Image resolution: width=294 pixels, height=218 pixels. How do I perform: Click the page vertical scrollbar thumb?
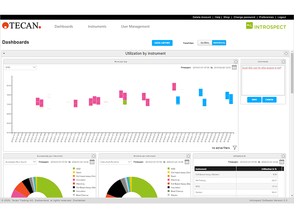coord(292,73)
